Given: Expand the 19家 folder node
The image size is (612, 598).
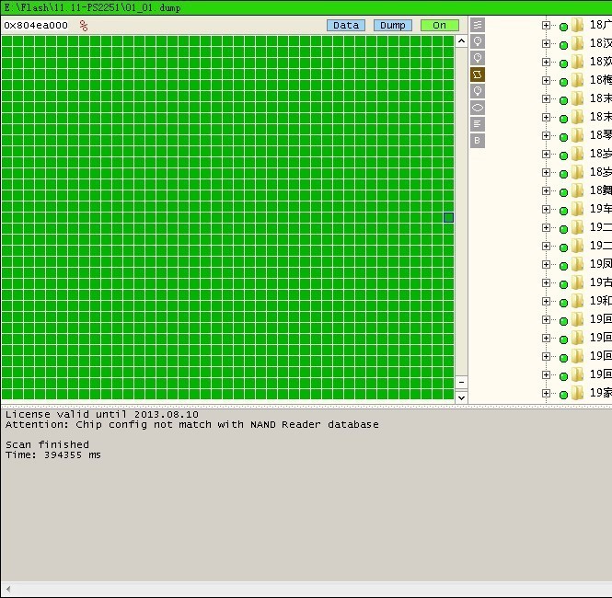Looking at the screenshot, I should coord(546,394).
